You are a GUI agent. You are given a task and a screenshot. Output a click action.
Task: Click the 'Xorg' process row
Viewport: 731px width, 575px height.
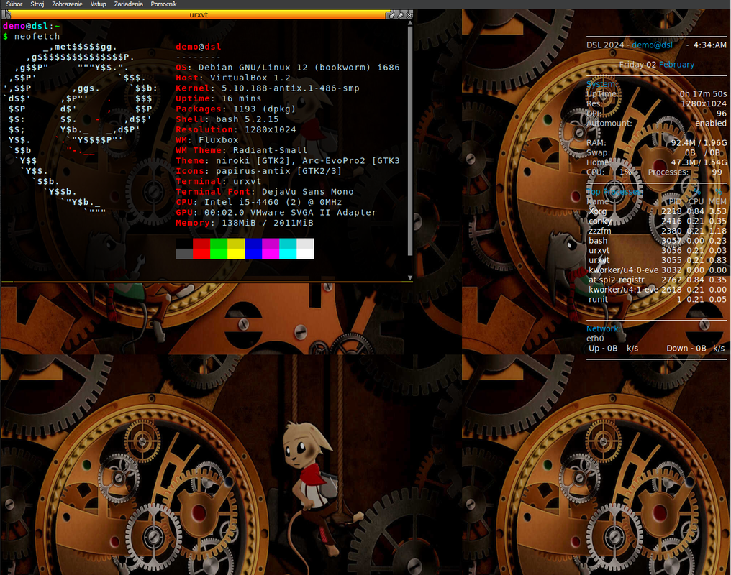658,211
